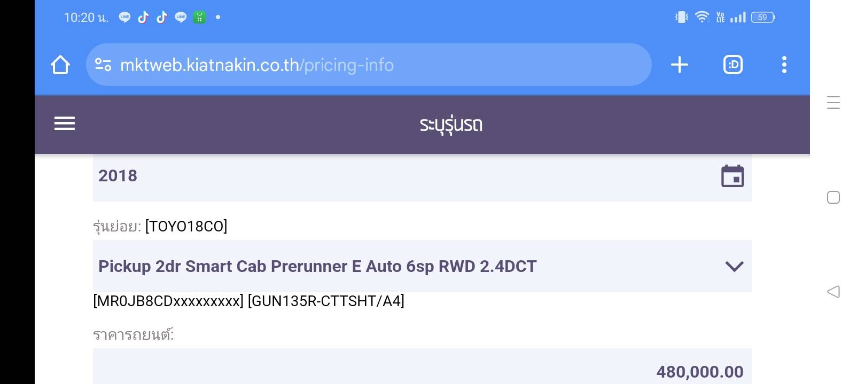The height and width of the screenshot is (384, 857).
Task: Click the ระบุรุ่นรถ page title
Action: coord(450,125)
